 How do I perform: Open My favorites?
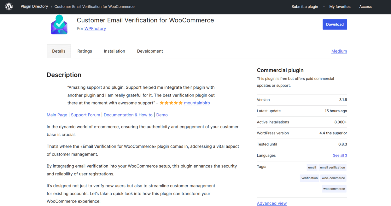tap(340, 6)
